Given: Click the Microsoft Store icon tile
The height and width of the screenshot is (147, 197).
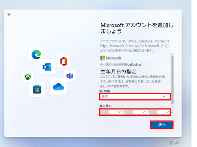Looking at the screenshot, I should (x=37, y=90).
